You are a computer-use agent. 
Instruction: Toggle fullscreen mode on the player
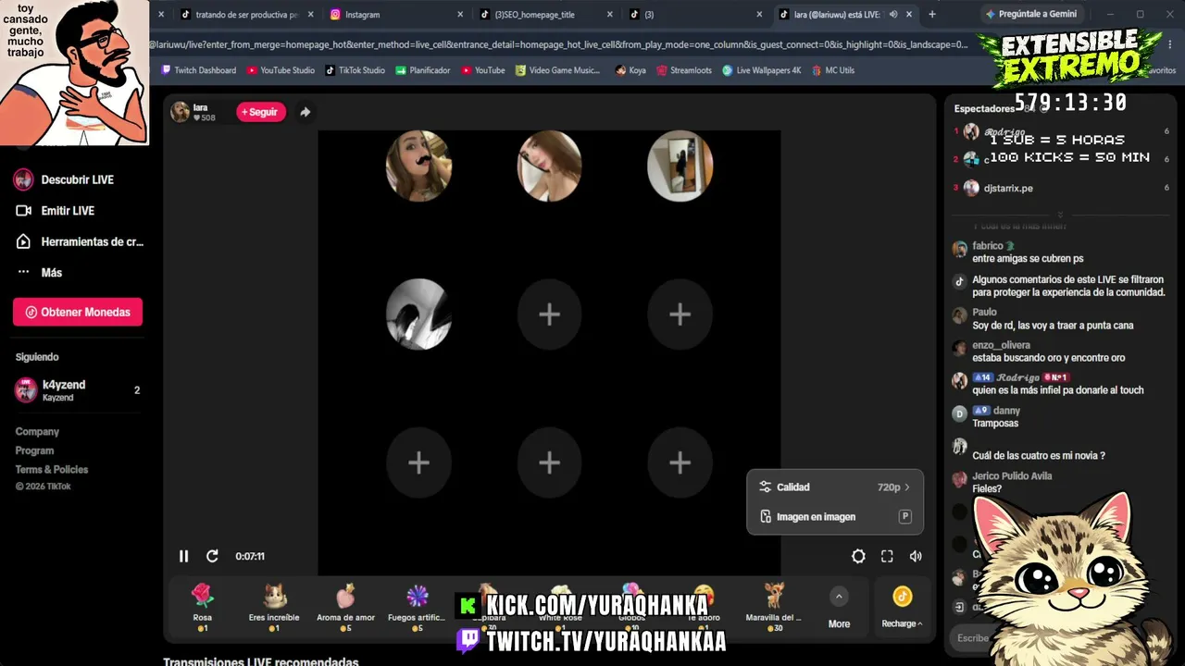tap(887, 556)
